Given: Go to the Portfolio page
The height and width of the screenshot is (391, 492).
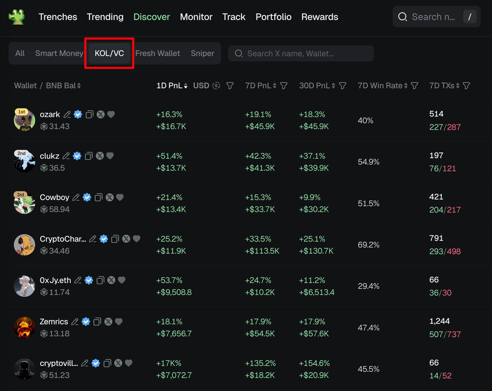Looking at the screenshot, I should [x=273, y=17].
